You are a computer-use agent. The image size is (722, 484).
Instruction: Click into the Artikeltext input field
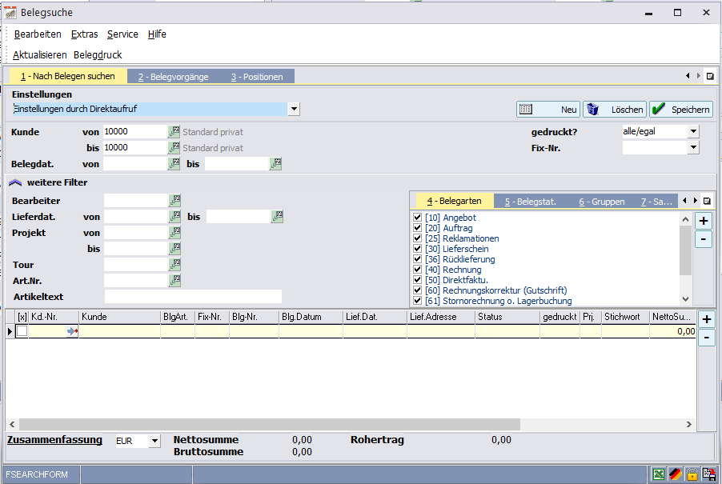[193, 296]
